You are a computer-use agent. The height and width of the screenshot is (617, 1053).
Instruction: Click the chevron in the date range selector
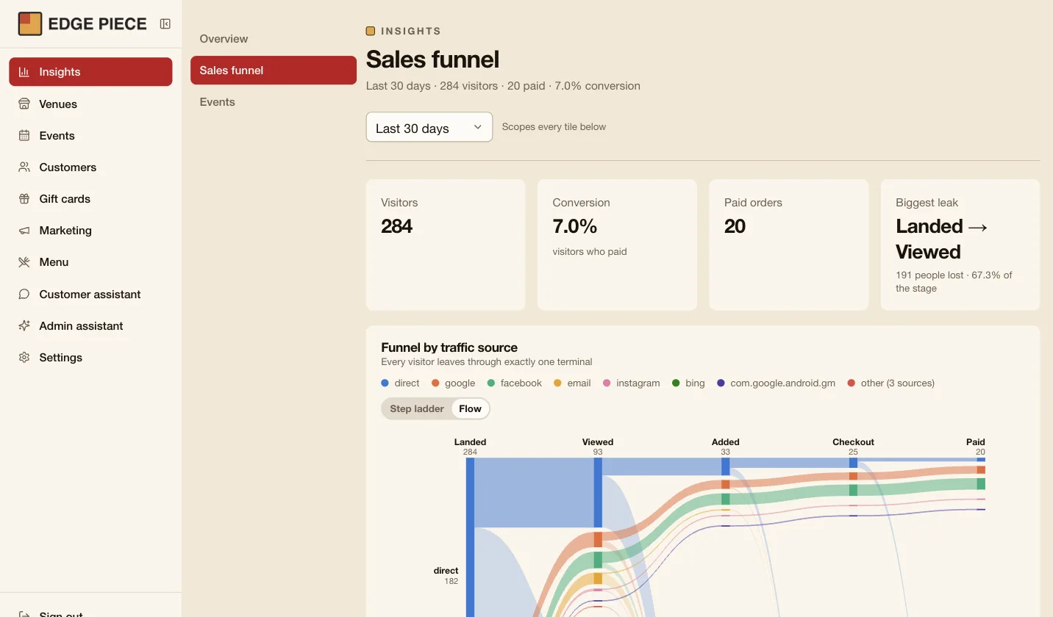(x=478, y=127)
